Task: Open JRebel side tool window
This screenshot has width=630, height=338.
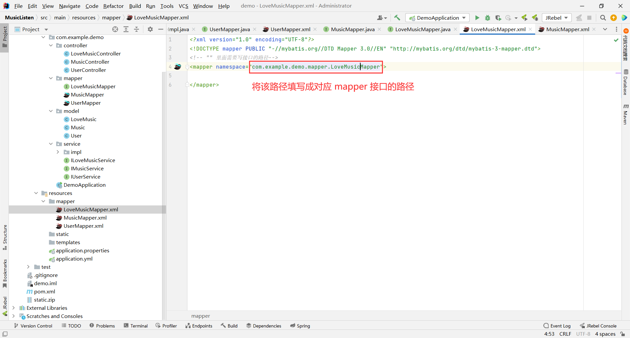Action: coord(5,306)
